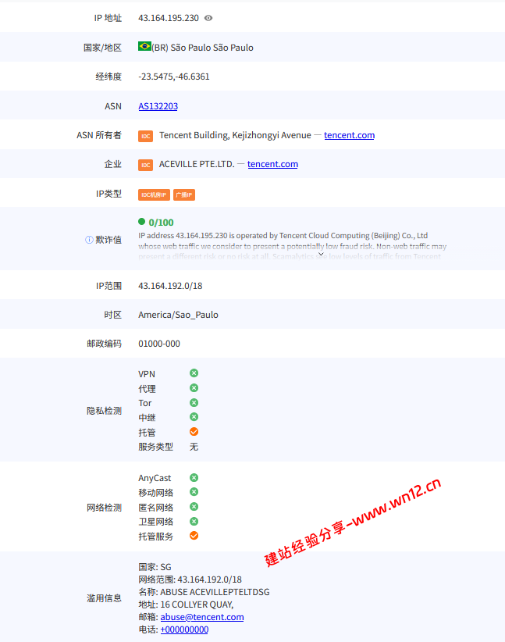The image size is (505, 642).
Task: Select the IP address 43.164.195.230 value
Action: pyautogui.click(x=169, y=18)
